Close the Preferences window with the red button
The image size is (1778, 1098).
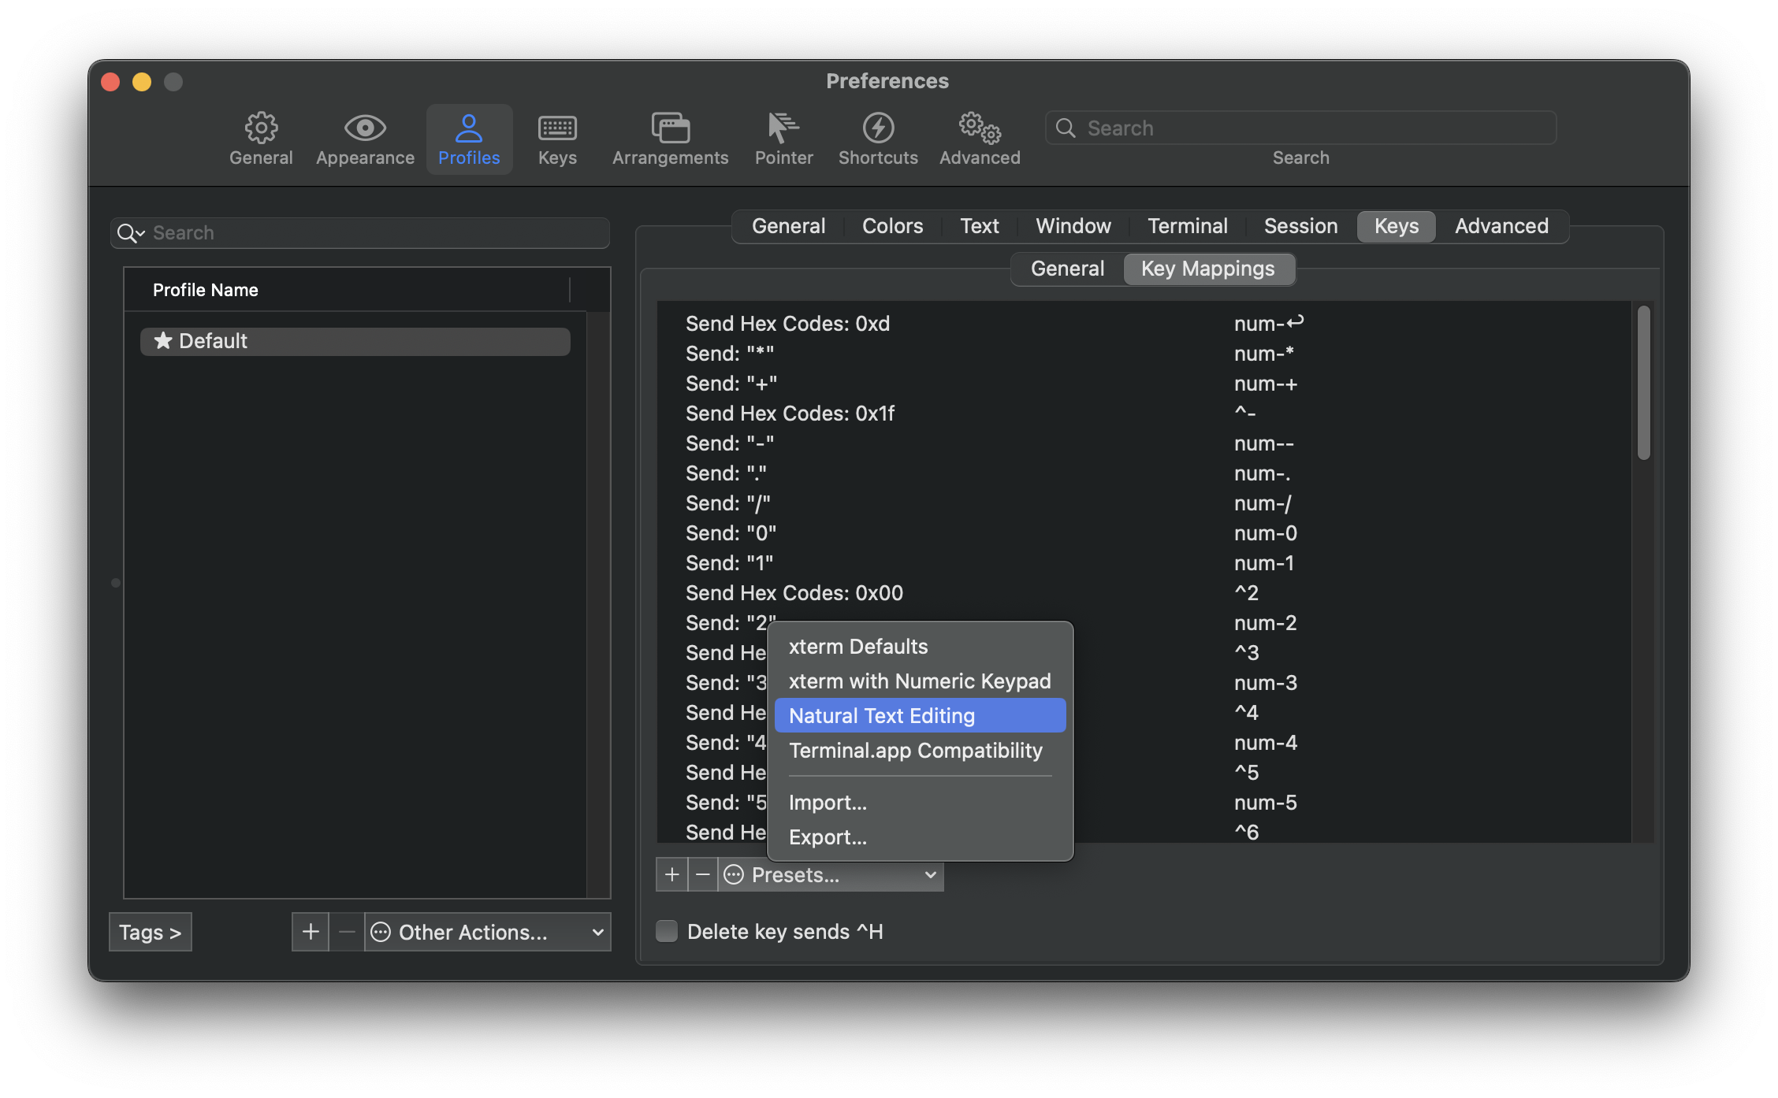(110, 82)
